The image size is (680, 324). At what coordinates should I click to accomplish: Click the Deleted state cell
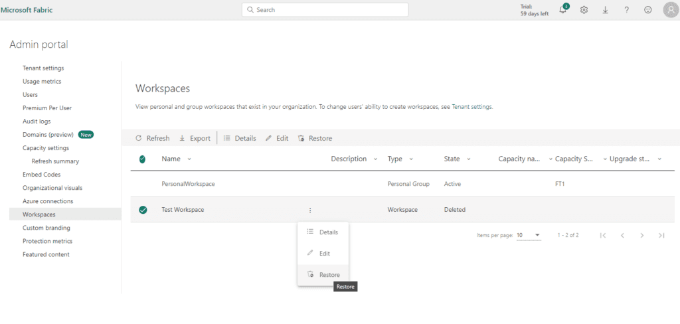[x=454, y=210]
